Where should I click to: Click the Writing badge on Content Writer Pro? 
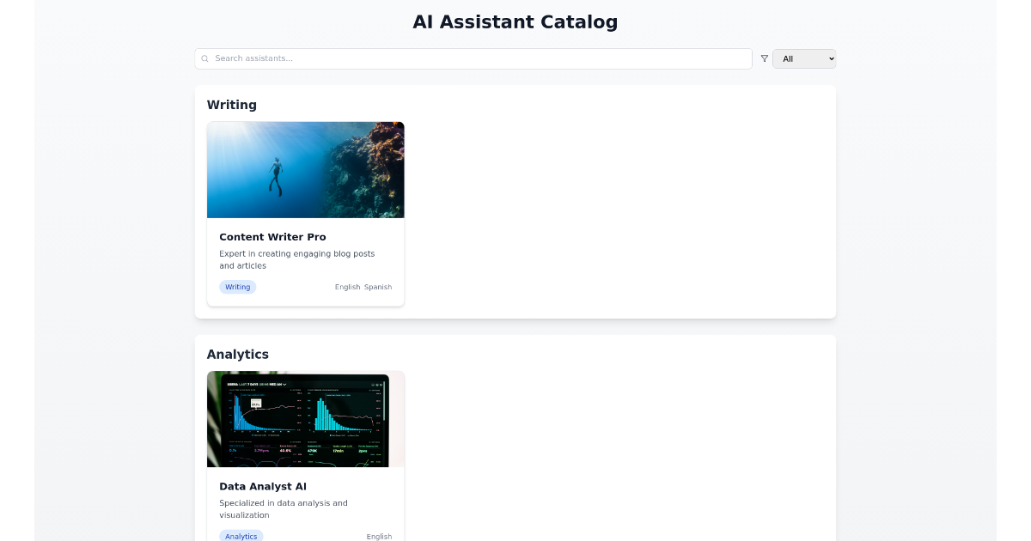tap(237, 287)
